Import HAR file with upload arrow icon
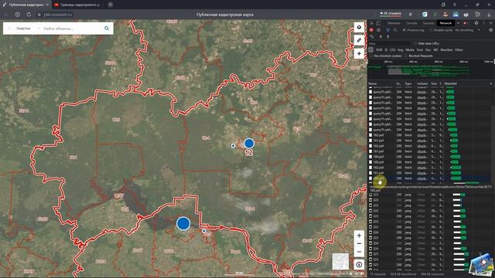Viewport: 495px width, 278px height. click(x=381, y=36)
